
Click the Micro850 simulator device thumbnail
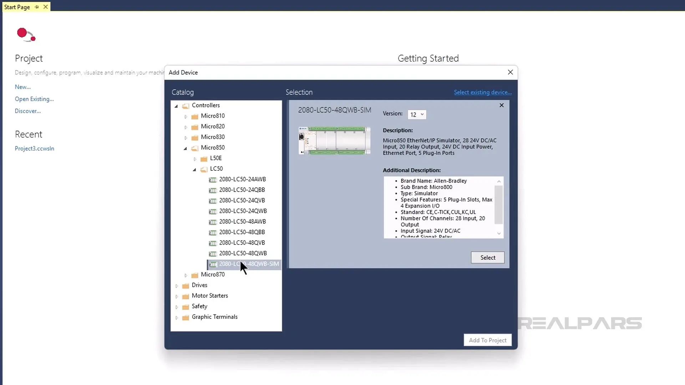coord(334,140)
